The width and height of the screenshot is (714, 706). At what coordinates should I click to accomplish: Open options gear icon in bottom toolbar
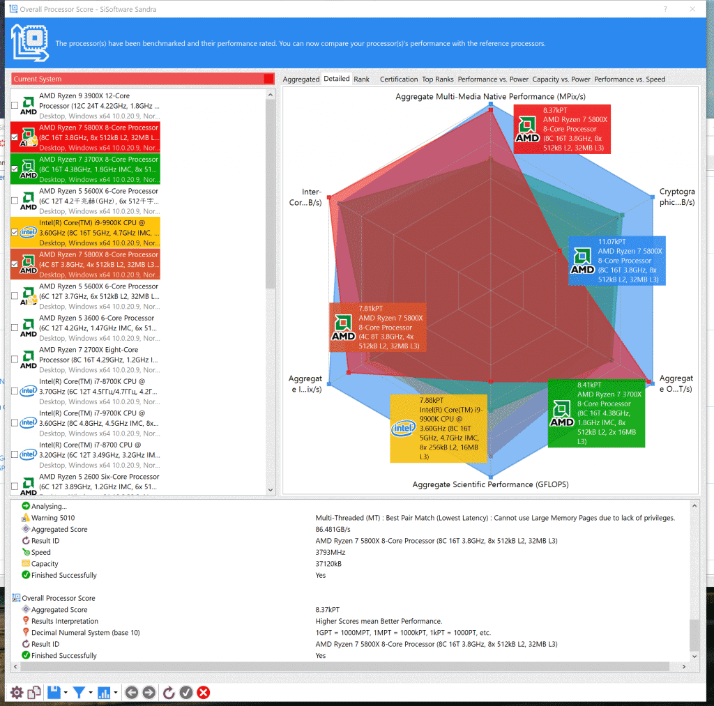17,693
